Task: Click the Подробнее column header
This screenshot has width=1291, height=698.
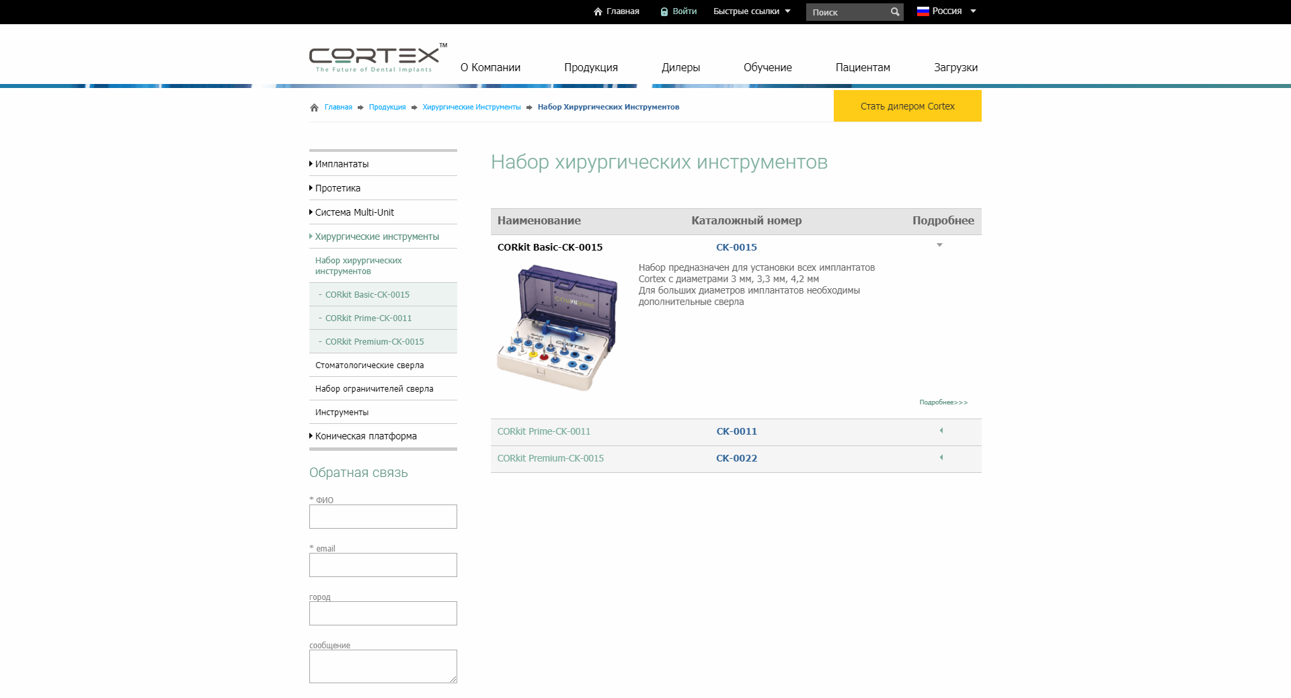Action: [943, 220]
